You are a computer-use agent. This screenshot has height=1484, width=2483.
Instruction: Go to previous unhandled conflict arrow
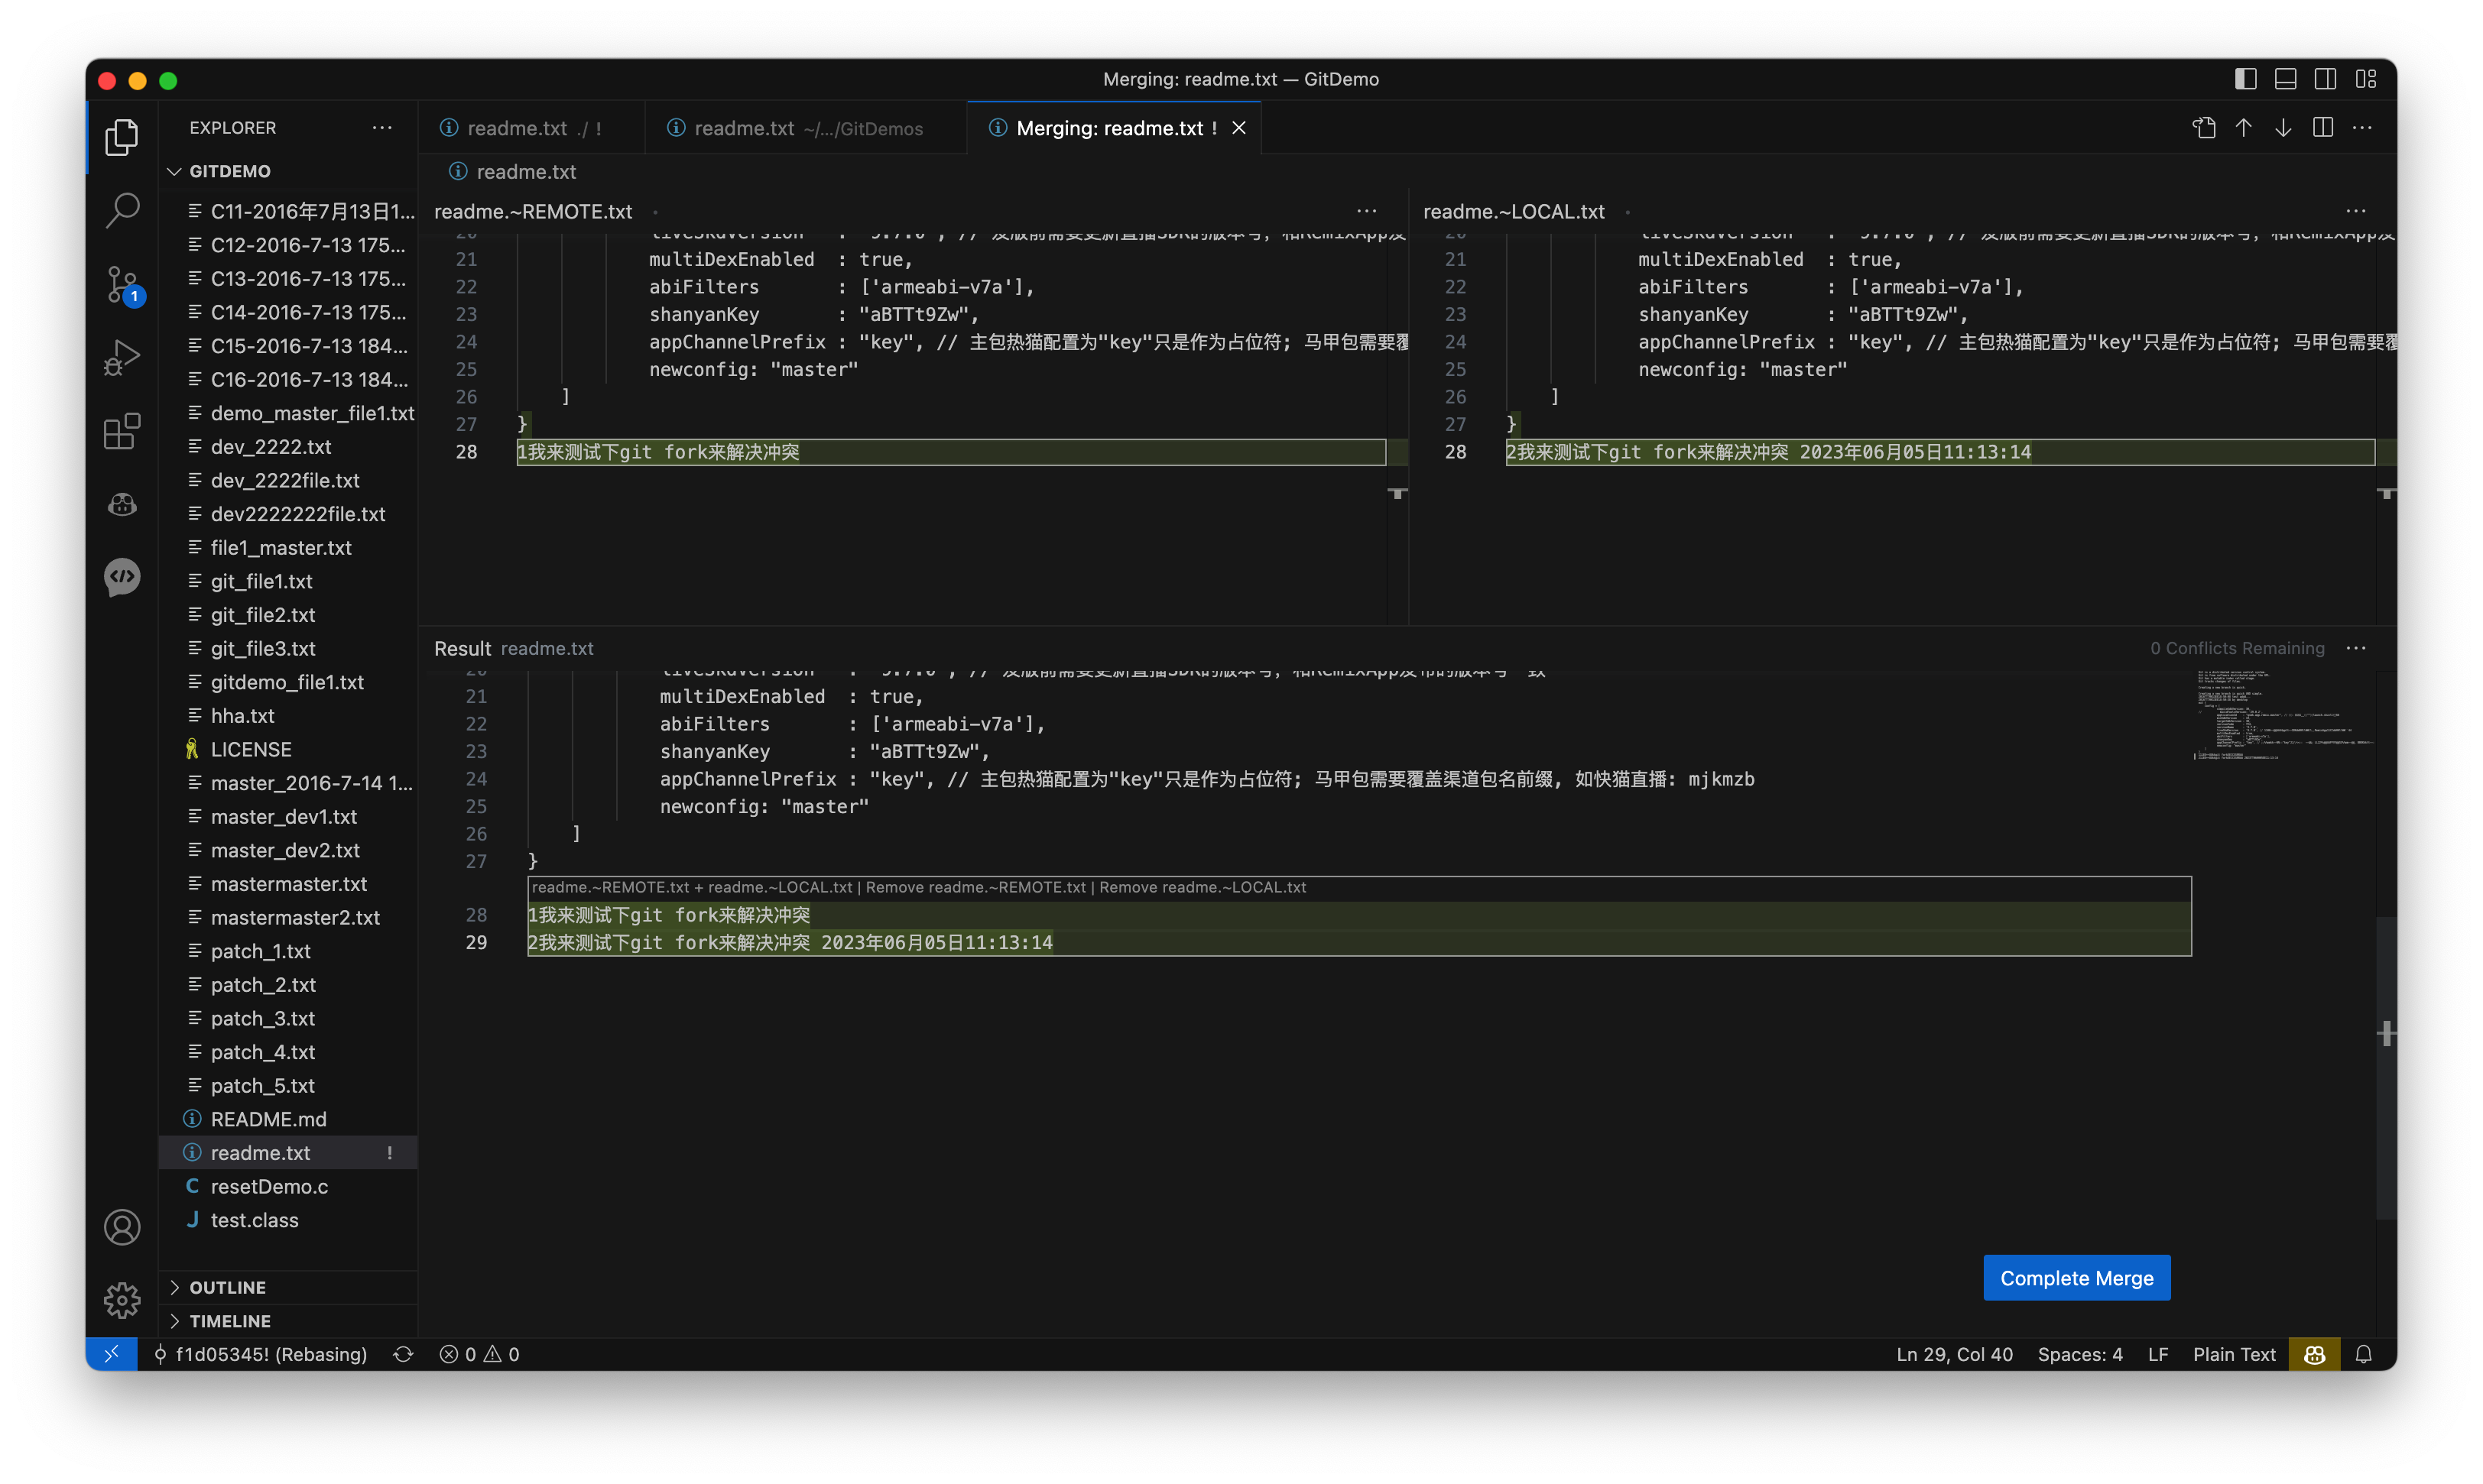coord(2244,128)
